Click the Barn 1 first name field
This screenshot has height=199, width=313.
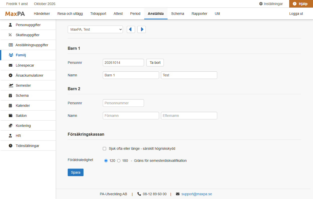131,75
